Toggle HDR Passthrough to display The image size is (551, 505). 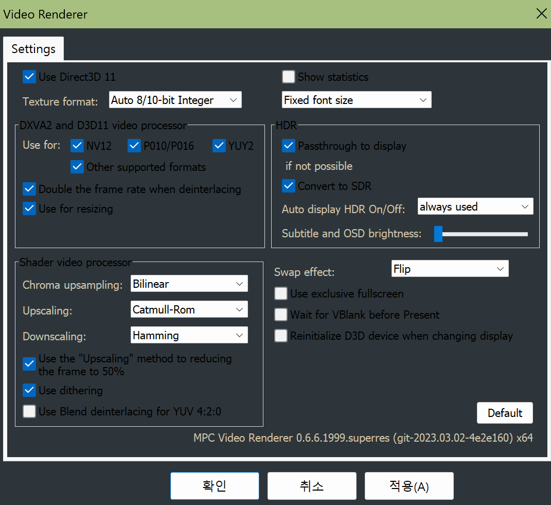coord(289,146)
